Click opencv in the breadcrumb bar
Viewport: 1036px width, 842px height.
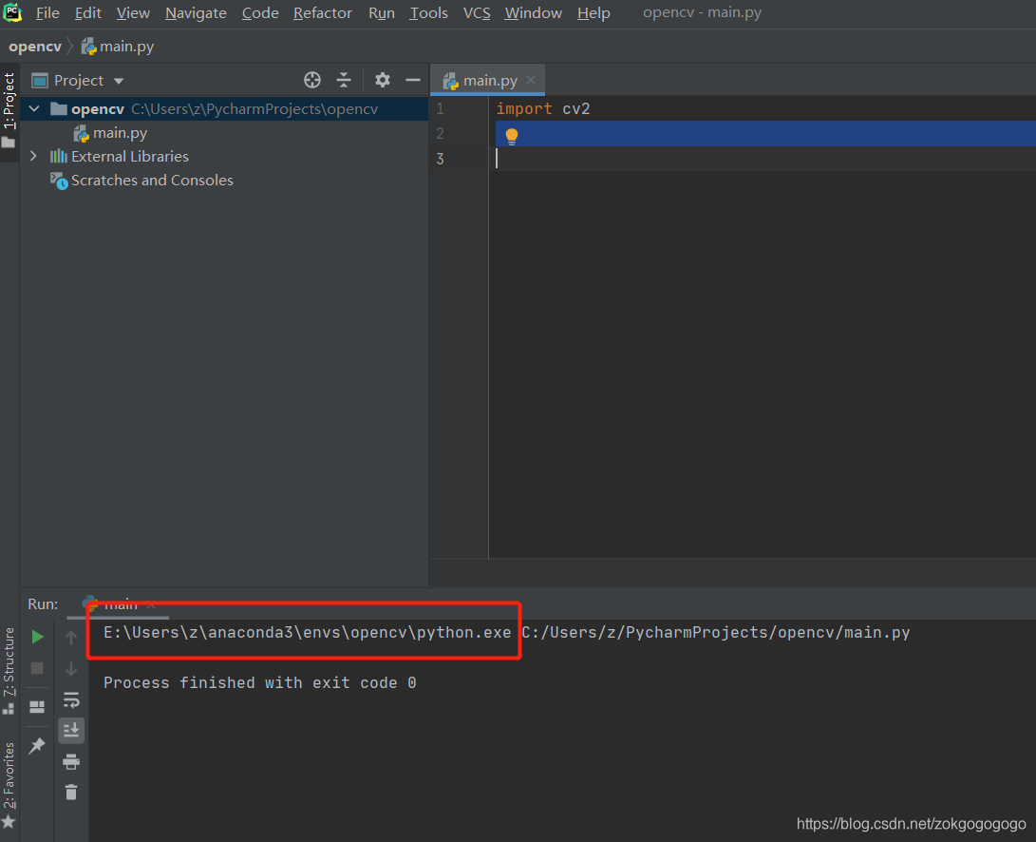click(34, 46)
